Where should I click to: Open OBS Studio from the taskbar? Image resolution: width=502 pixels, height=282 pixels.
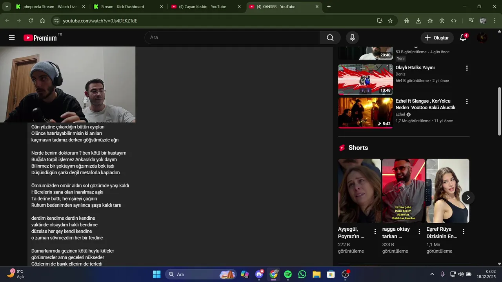[x=346, y=274]
